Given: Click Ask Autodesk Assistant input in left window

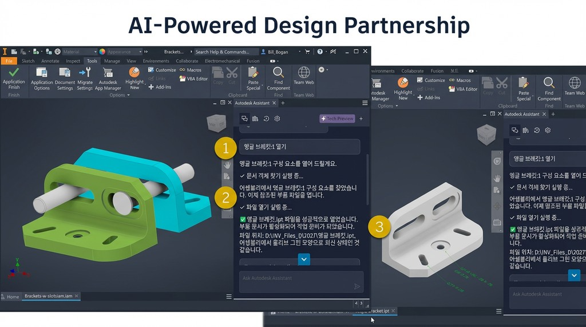Looking at the screenshot, I should [301, 282].
